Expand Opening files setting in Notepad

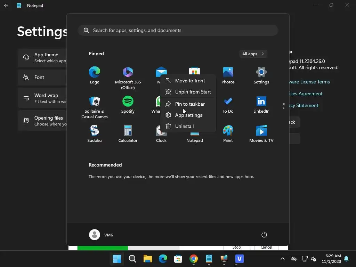[x=43, y=121]
